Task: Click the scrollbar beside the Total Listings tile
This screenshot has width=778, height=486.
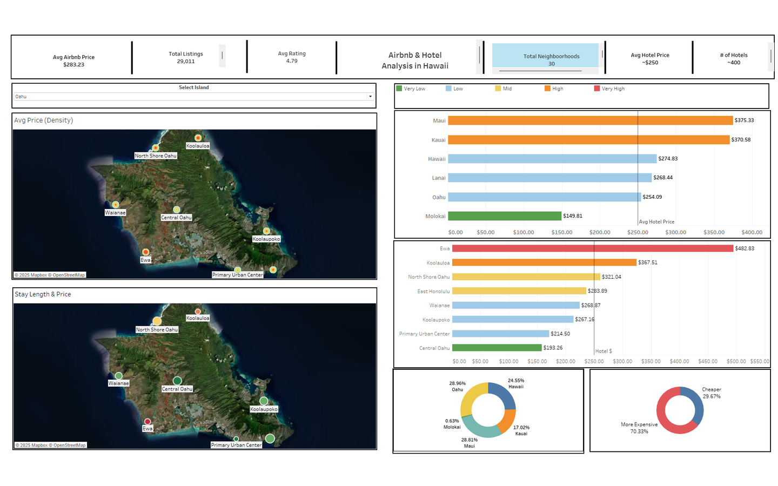Action: (x=222, y=56)
